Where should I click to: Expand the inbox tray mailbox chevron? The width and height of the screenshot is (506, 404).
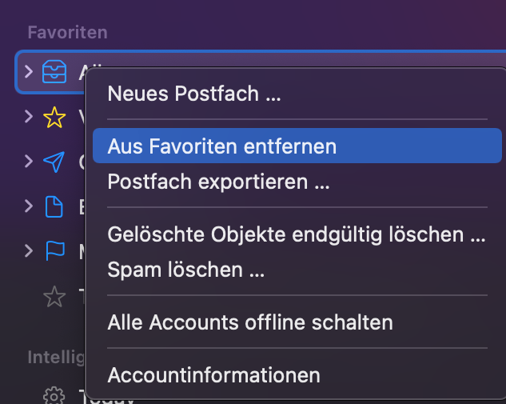click(x=29, y=73)
